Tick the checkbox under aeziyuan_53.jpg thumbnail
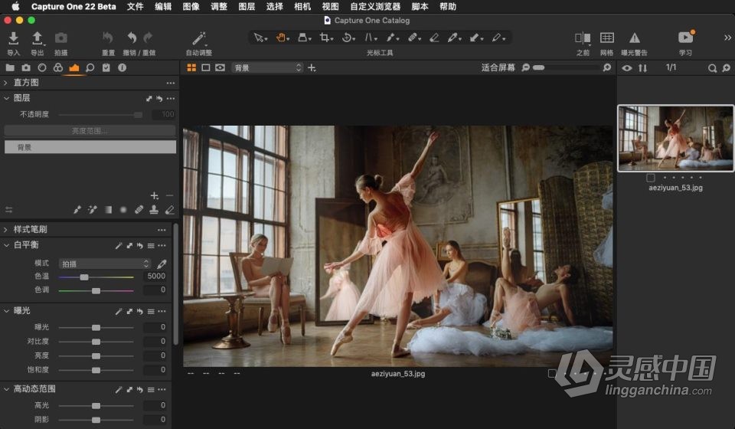Image resolution: width=735 pixels, height=429 pixels. click(x=651, y=178)
